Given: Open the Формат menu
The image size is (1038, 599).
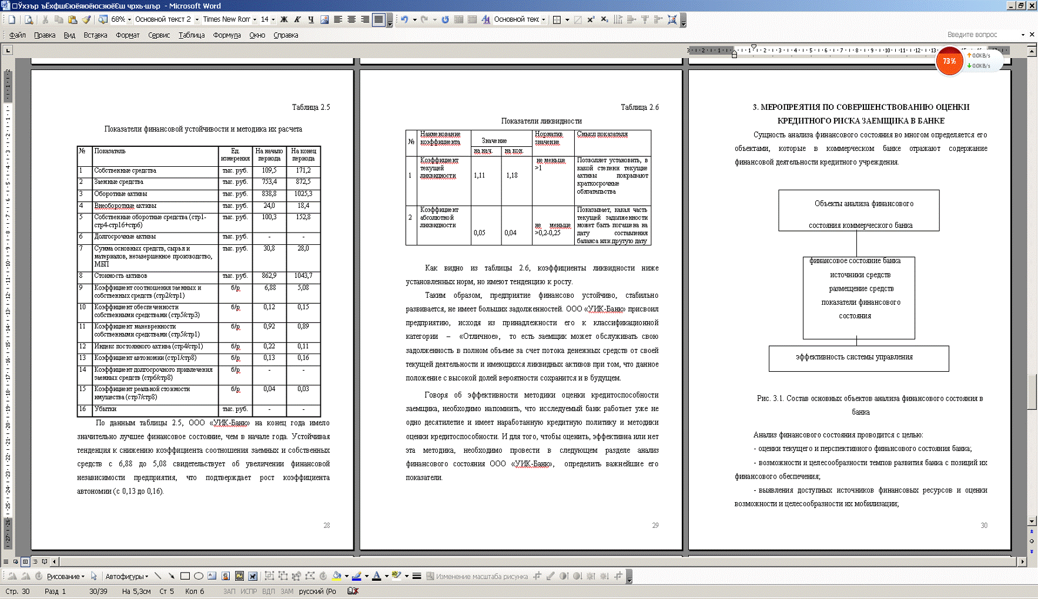Looking at the screenshot, I should [x=127, y=35].
